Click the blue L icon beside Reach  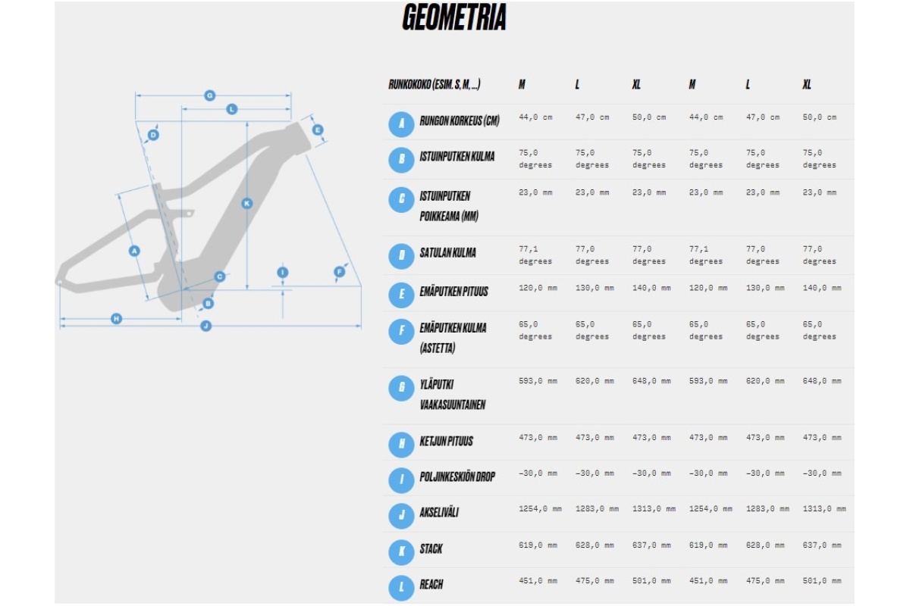(401, 586)
